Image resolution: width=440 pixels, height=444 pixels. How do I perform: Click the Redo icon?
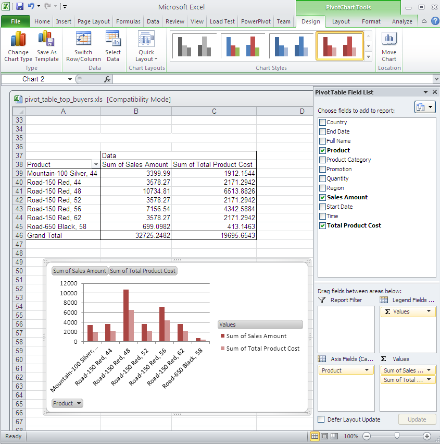[47, 6]
